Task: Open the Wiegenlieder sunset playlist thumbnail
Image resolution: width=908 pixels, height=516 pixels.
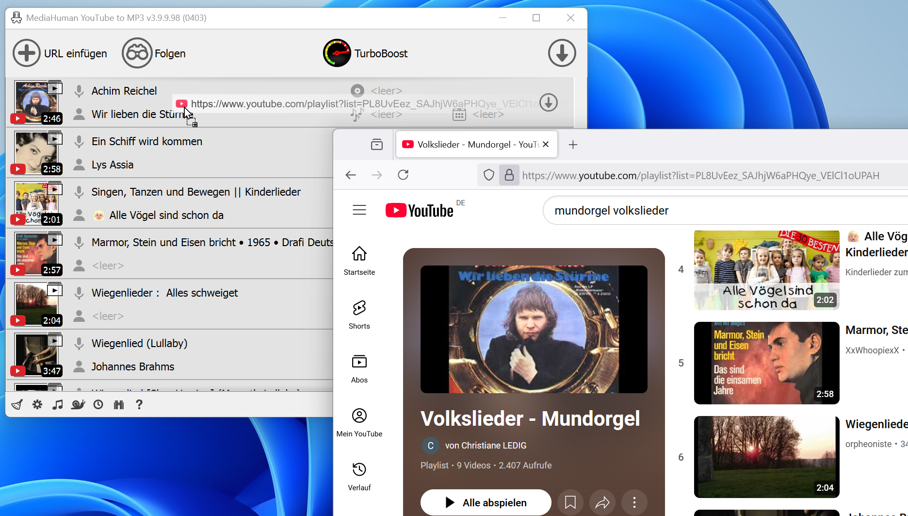Action: (x=767, y=457)
